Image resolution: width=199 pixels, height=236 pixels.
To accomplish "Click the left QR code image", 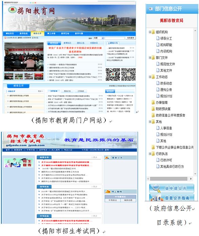I will (113, 74).
